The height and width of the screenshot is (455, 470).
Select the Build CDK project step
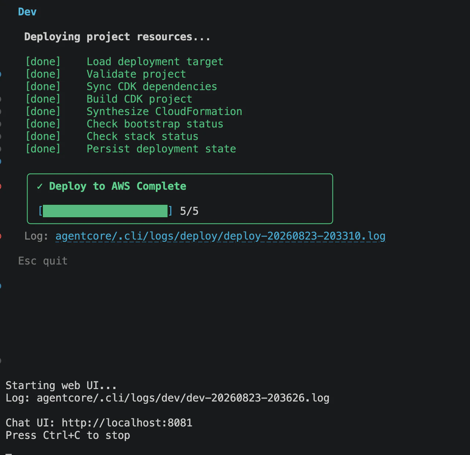click(139, 99)
